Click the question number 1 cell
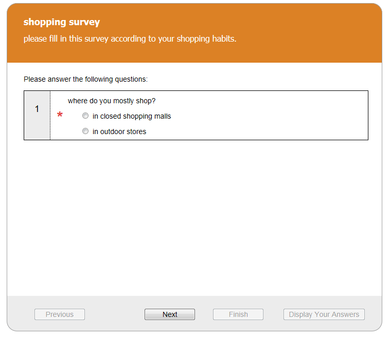Image resolution: width=390 pixels, height=338 pixels. pos(37,109)
